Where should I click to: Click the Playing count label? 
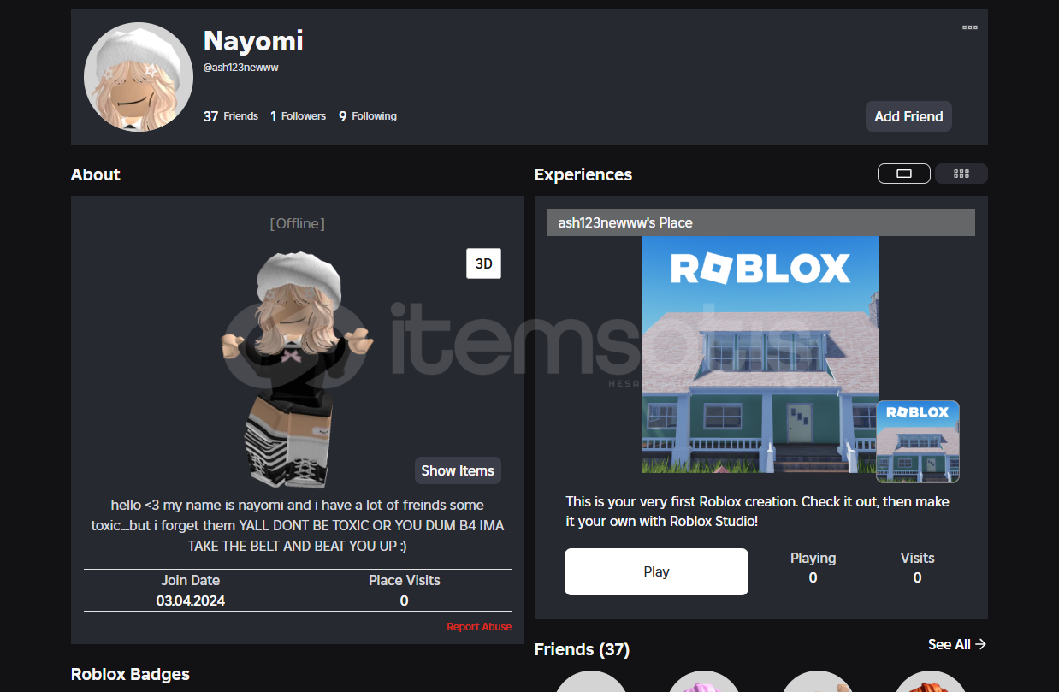(x=813, y=558)
